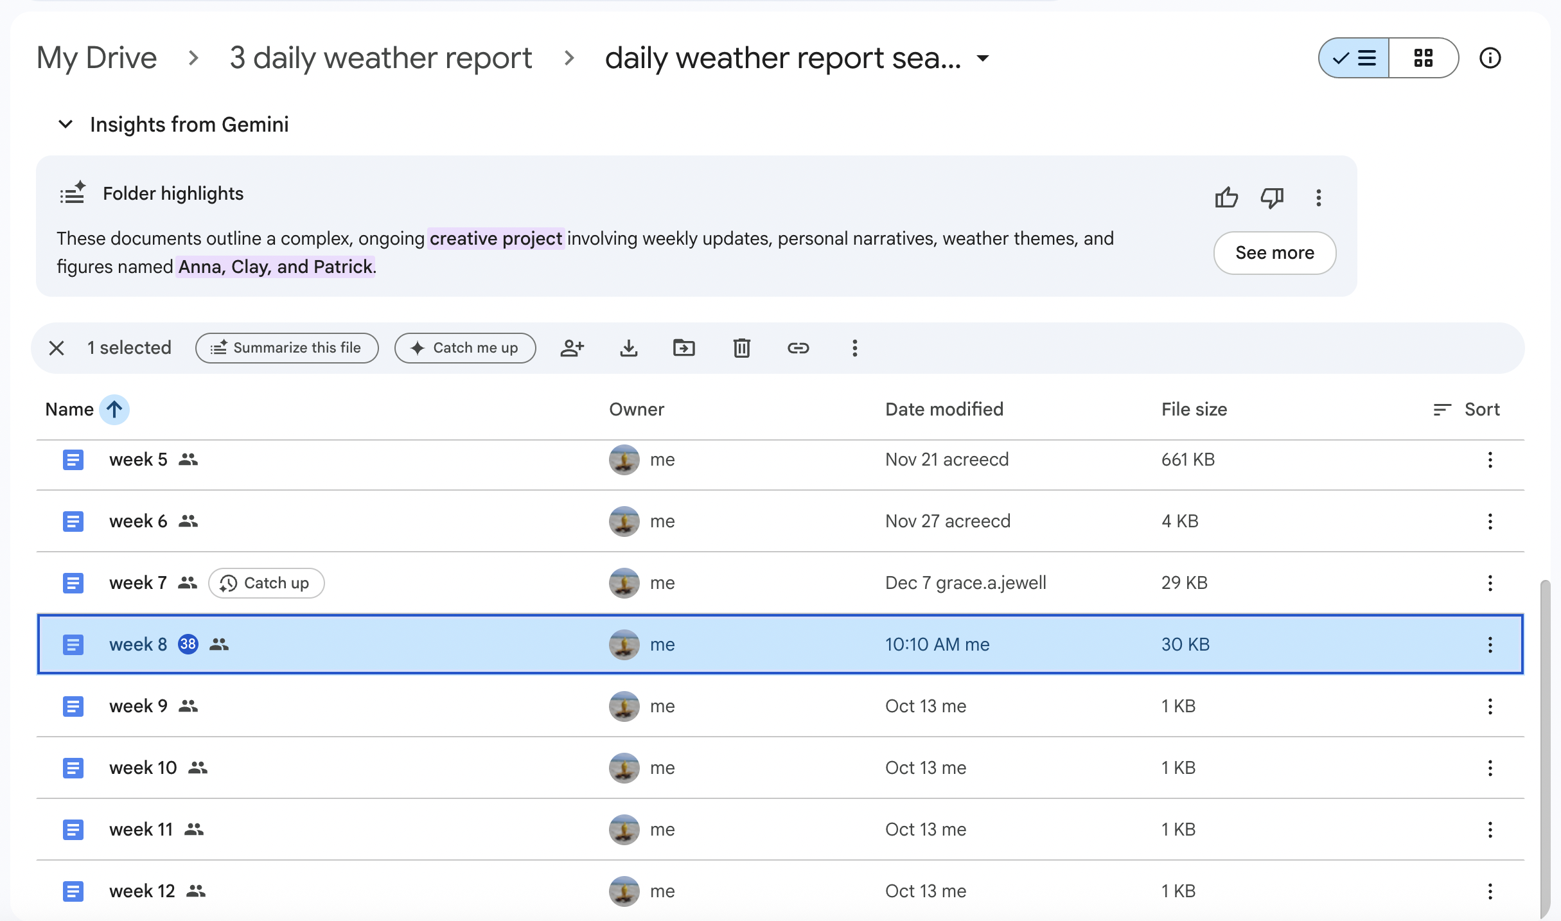Collapse the Insights from Gemini section
Image resolution: width=1561 pixels, height=921 pixels.
pyautogui.click(x=66, y=124)
